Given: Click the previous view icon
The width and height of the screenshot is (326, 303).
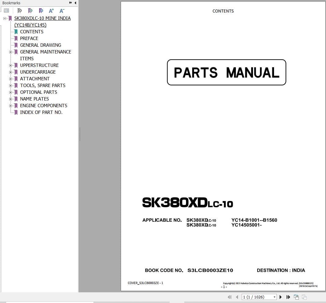Looking at the screenshot, I should click(296, 297).
